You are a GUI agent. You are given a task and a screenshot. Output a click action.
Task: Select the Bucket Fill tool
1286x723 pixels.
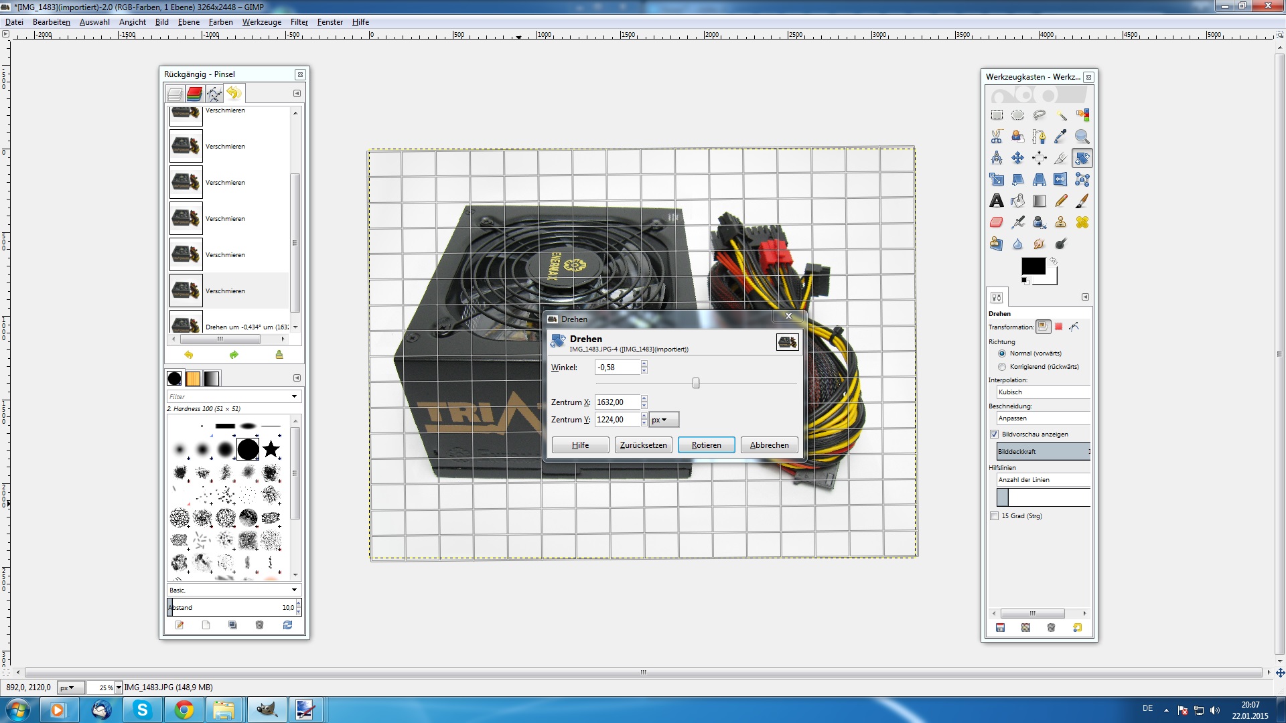[1018, 201]
